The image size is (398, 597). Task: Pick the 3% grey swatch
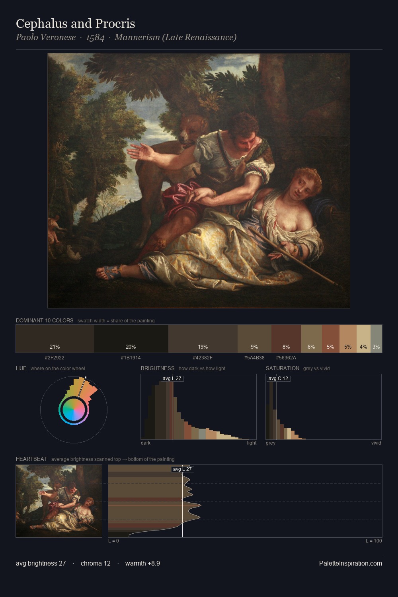(376, 339)
